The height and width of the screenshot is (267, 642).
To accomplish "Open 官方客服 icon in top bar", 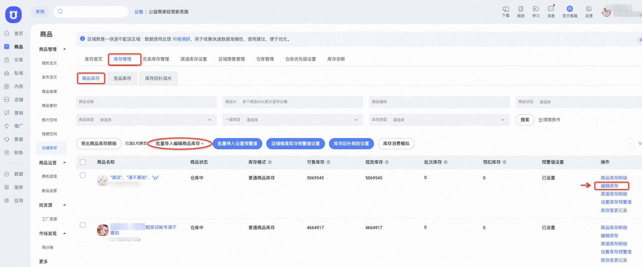I will click(570, 9).
